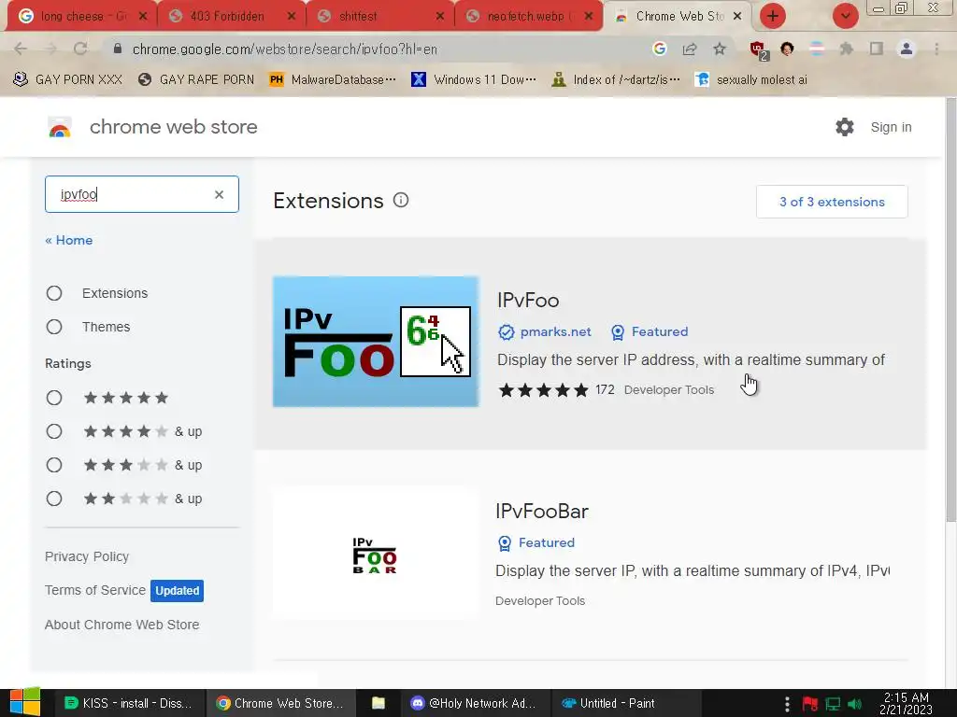
Task: Close the 403 Forbidden tab
Action: (x=292, y=17)
